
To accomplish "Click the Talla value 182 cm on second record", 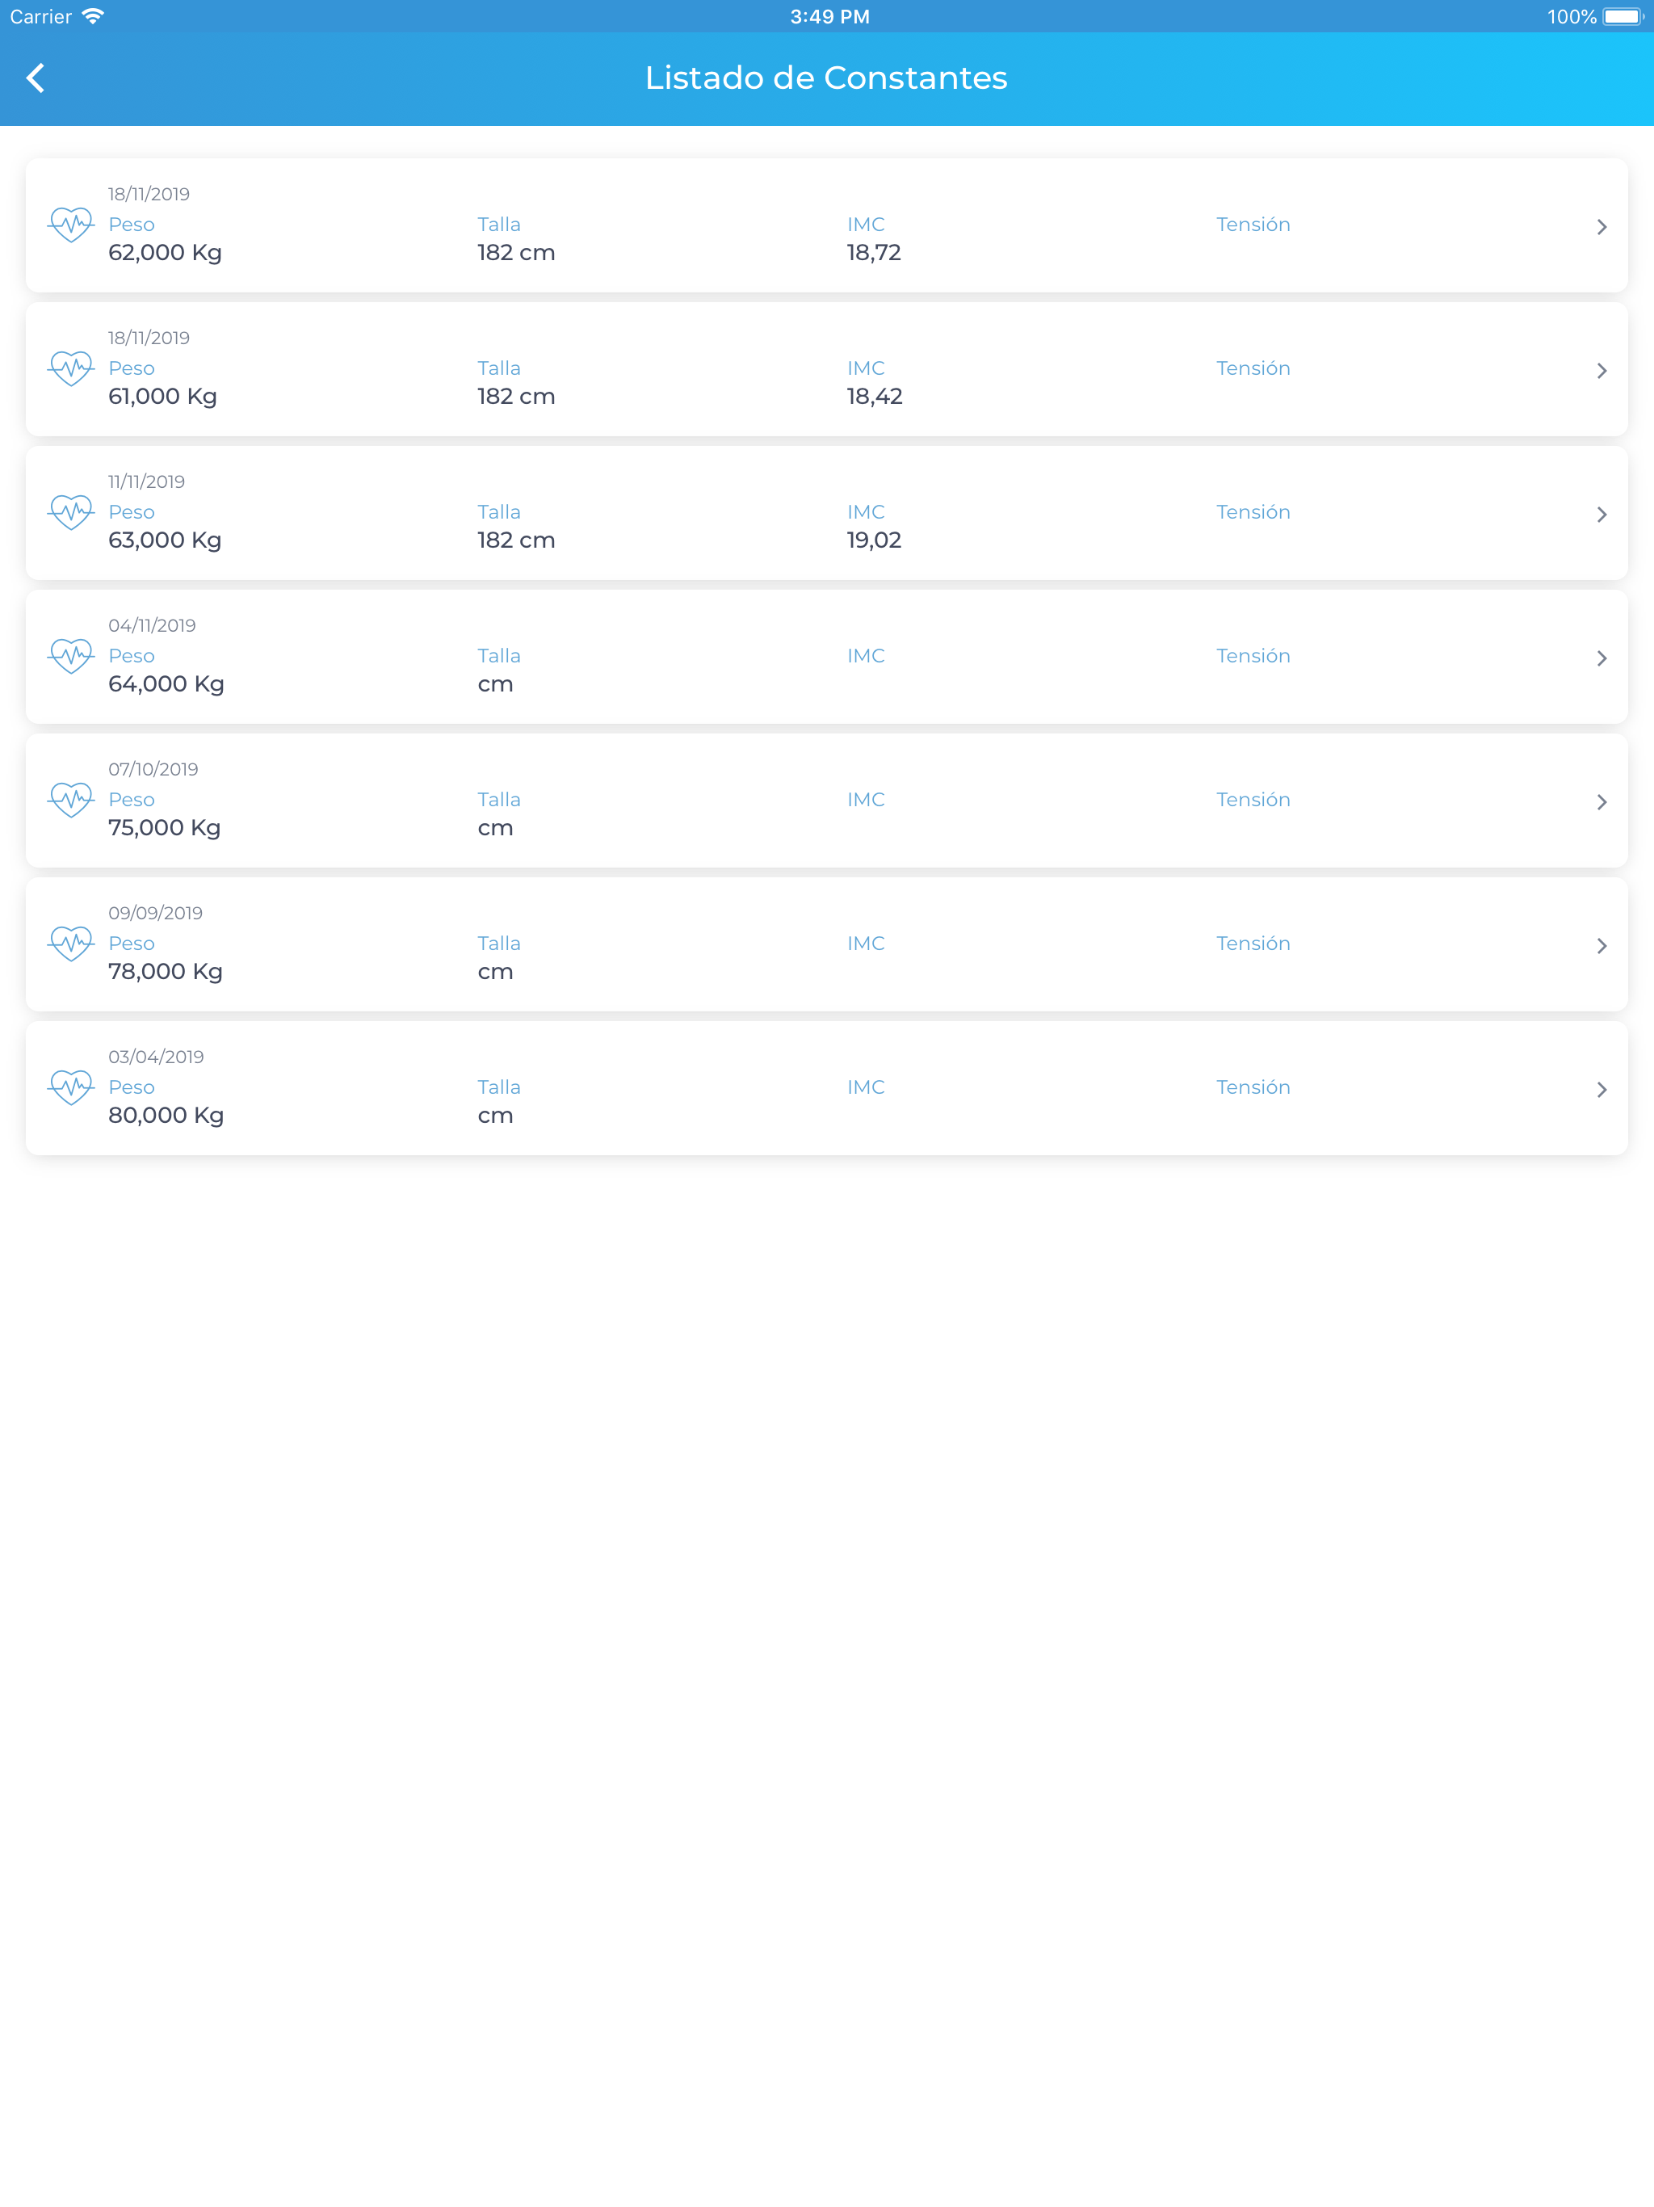I will click(516, 396).
